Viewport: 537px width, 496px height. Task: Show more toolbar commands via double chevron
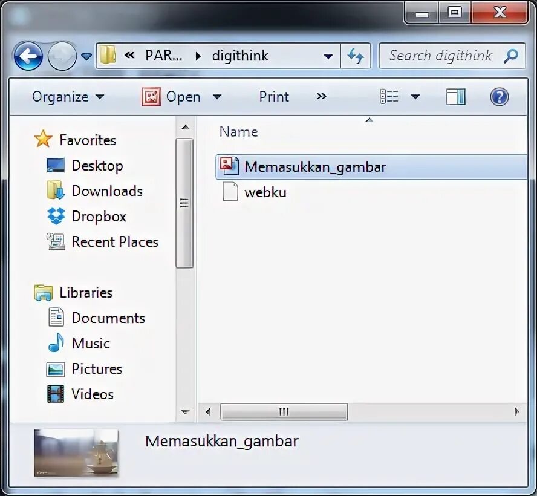coord(321,97)
